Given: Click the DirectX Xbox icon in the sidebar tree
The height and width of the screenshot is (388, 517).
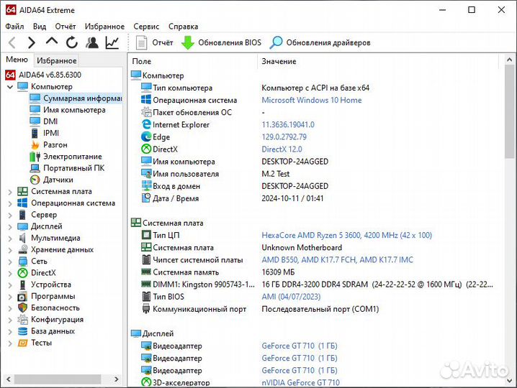Looking at the screenshot, I should coord(22,273).
